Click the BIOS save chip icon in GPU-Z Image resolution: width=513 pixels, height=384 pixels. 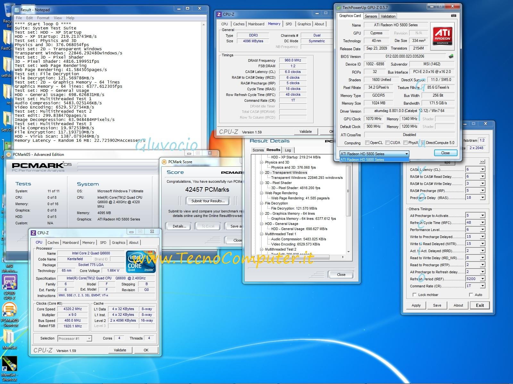tap(451, 56)
